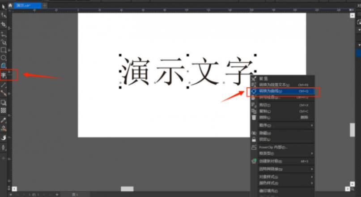The width and height of the screenshot is (361, 197).
Task: Activate the Text tool in the toolbox
Action: [4, 75]
